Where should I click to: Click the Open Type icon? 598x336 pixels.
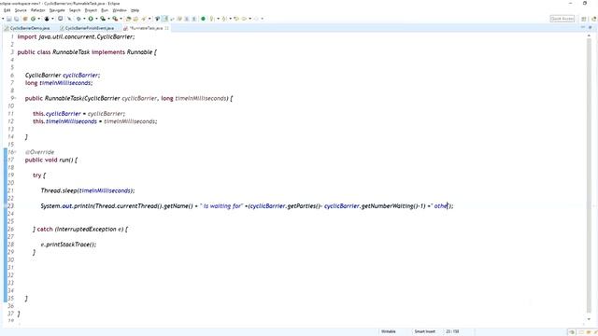pos(128,19)
